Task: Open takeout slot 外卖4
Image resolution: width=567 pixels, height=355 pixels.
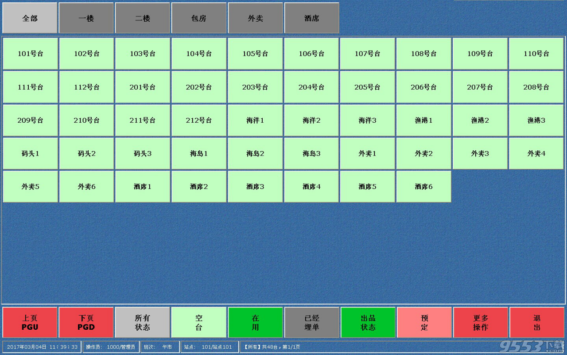Action: click(x=536, y=153)
